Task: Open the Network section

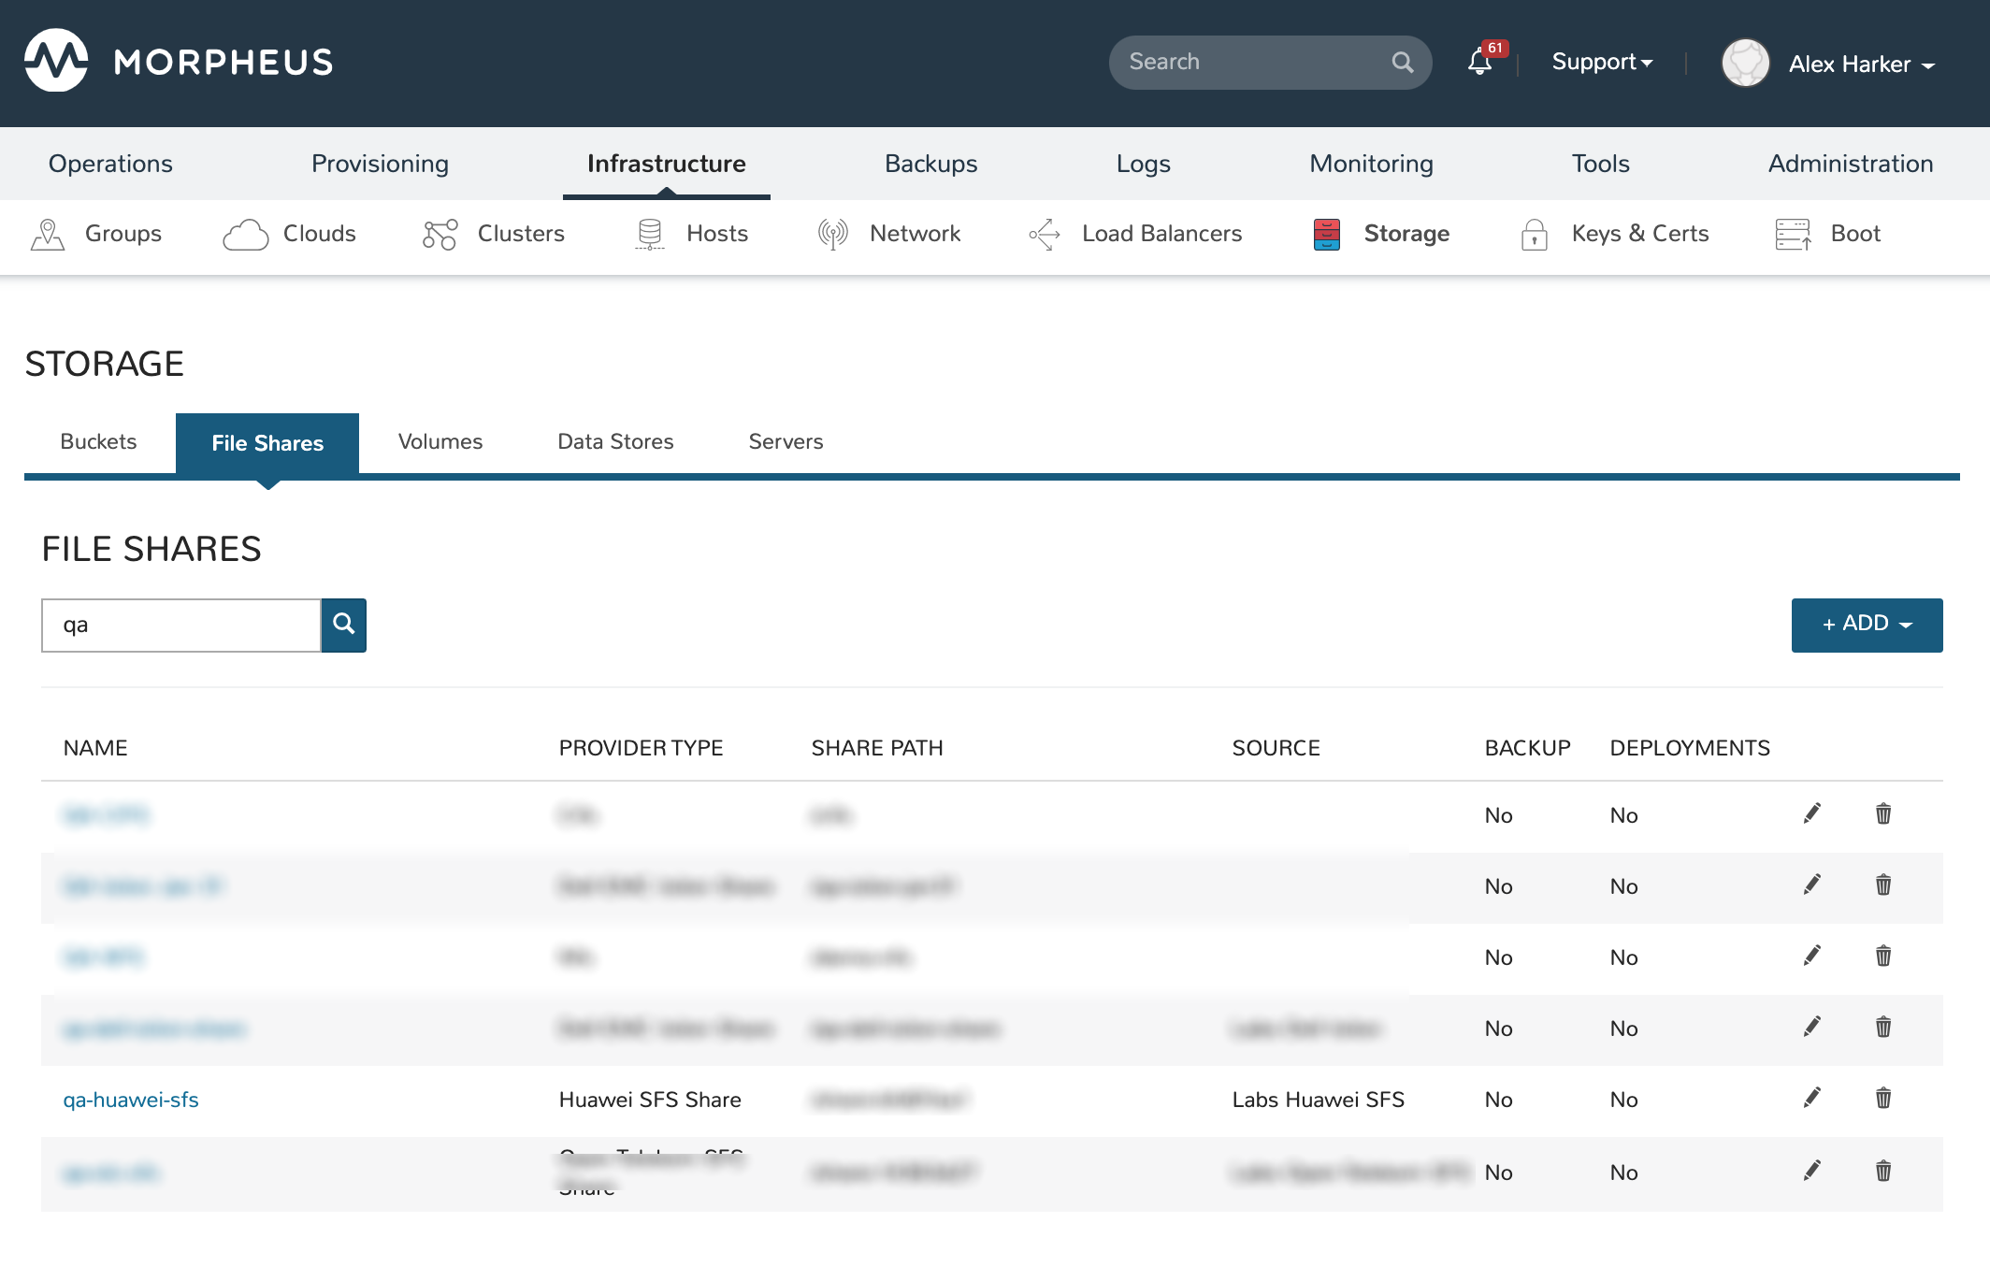Action: click(x=888, y=234)
